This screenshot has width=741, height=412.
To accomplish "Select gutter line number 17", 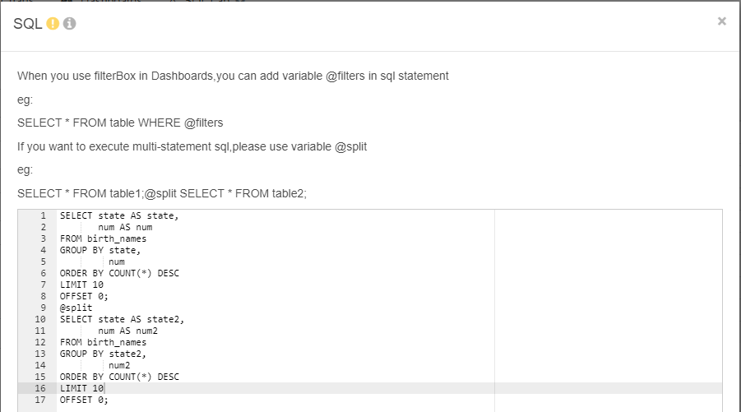I will (40, 400).
